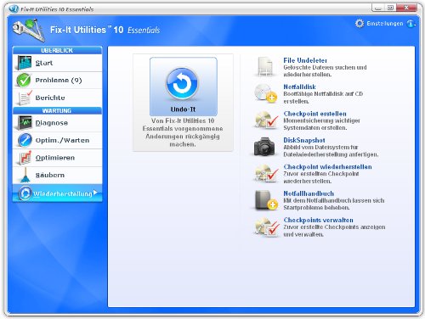Click the Start sidebar monitor icon

(24, 63)
